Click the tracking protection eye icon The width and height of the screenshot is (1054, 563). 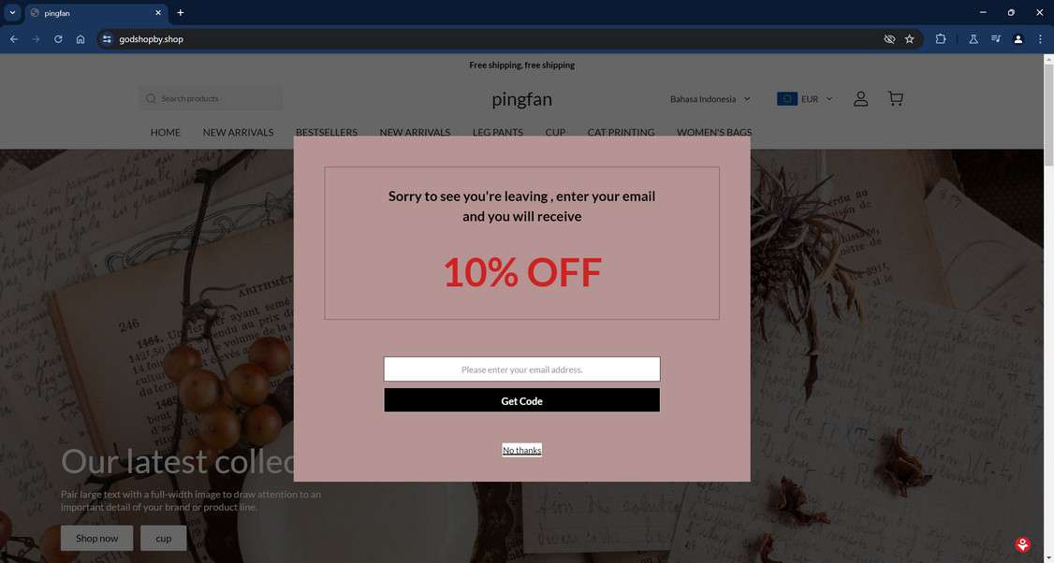point(889,39)
